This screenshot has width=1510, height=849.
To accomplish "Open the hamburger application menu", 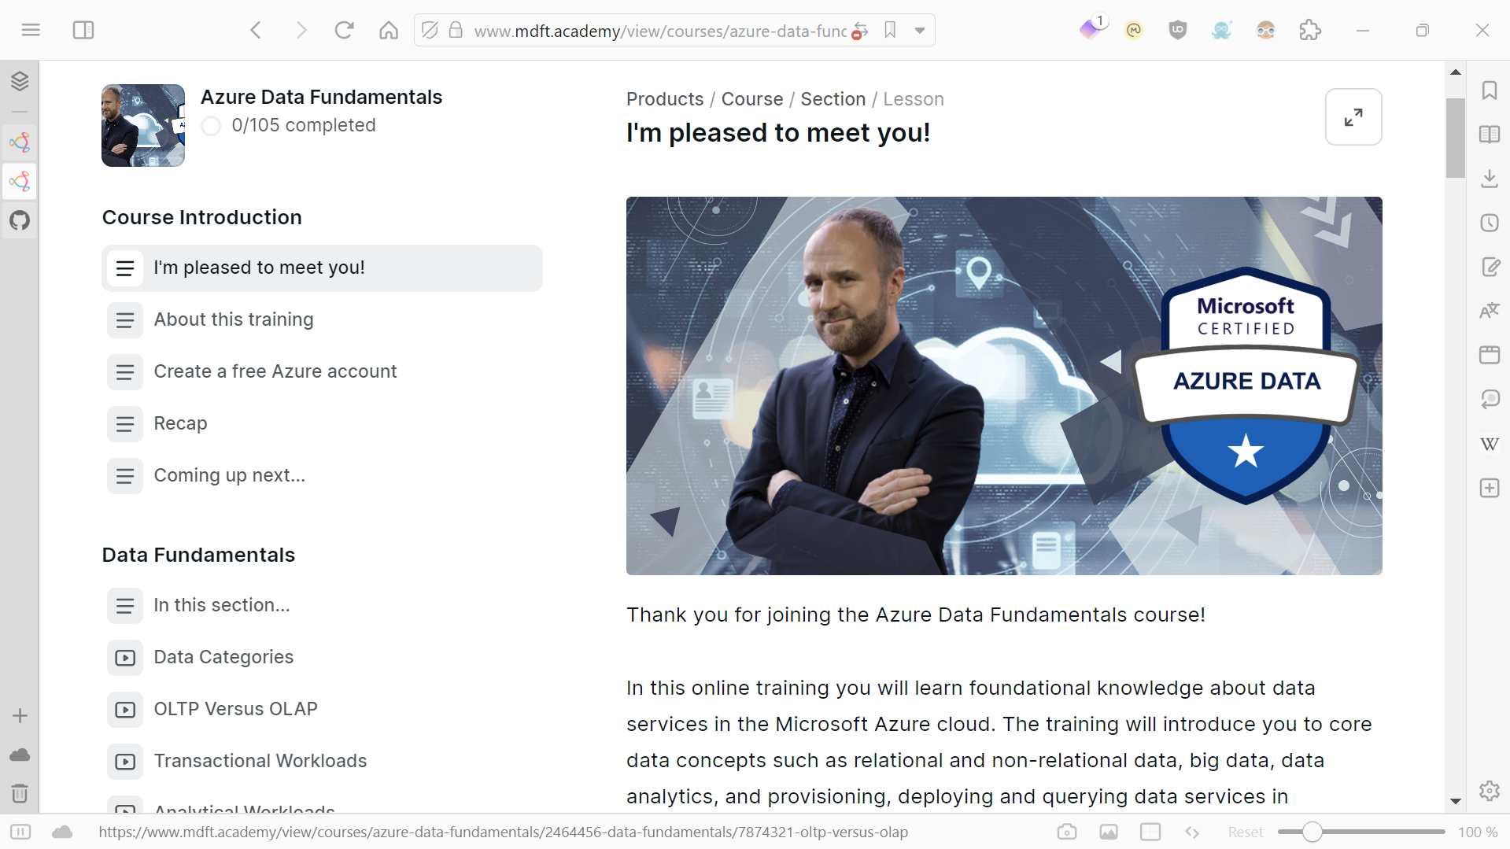I will click(x=31, y=30).
